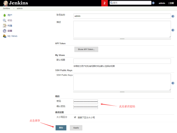Click help icon next to account name field
177x133 pixels.
pos(173,17)
